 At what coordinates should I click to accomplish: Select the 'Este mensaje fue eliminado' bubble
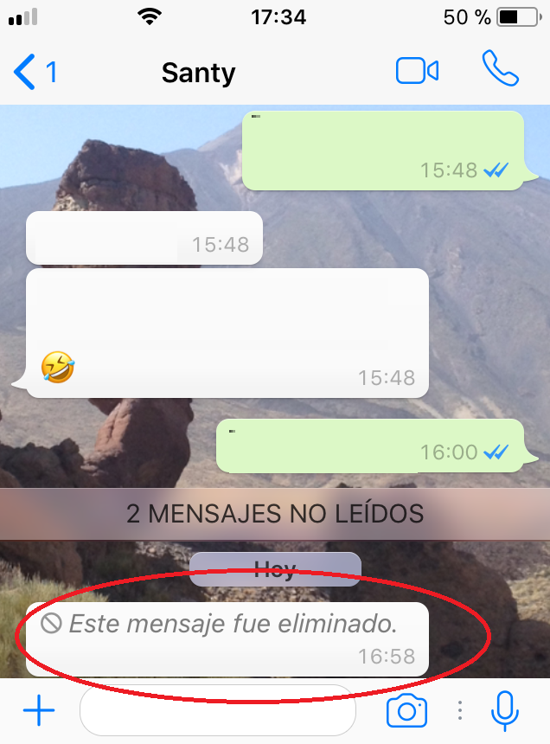click(x=227, y=639)
